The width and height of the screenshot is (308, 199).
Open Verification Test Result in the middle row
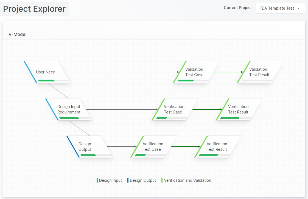(238, 109)
